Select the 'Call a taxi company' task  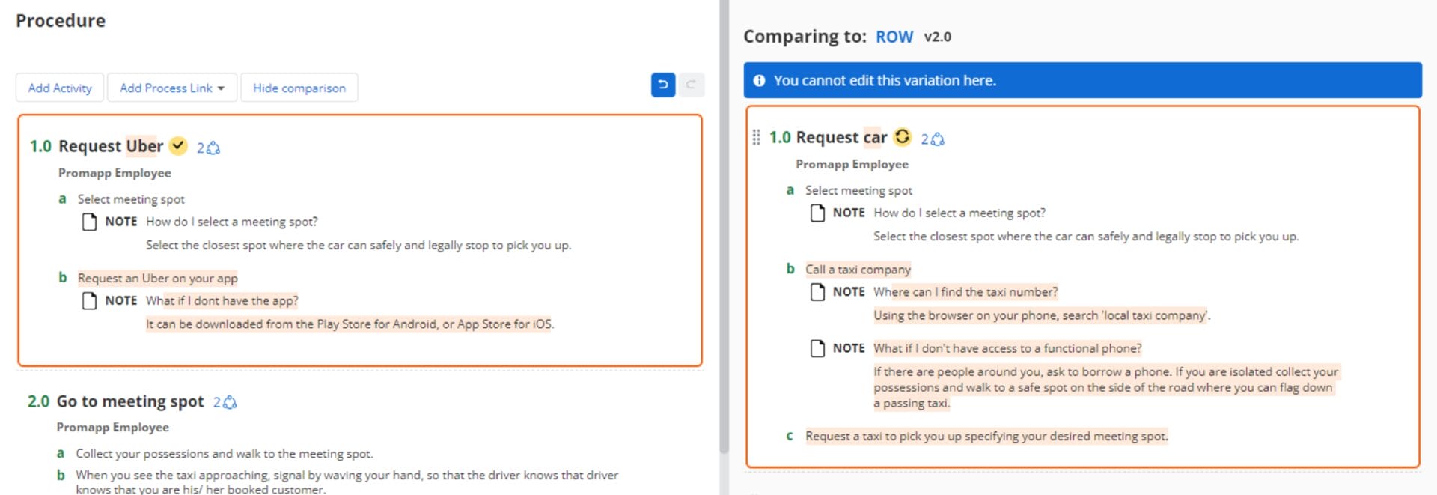click(858, 269)
